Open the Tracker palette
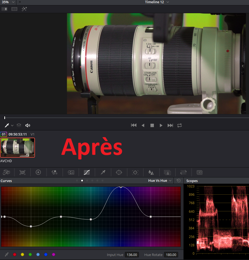This screenshot has height=260, width=249. [135, 172]
